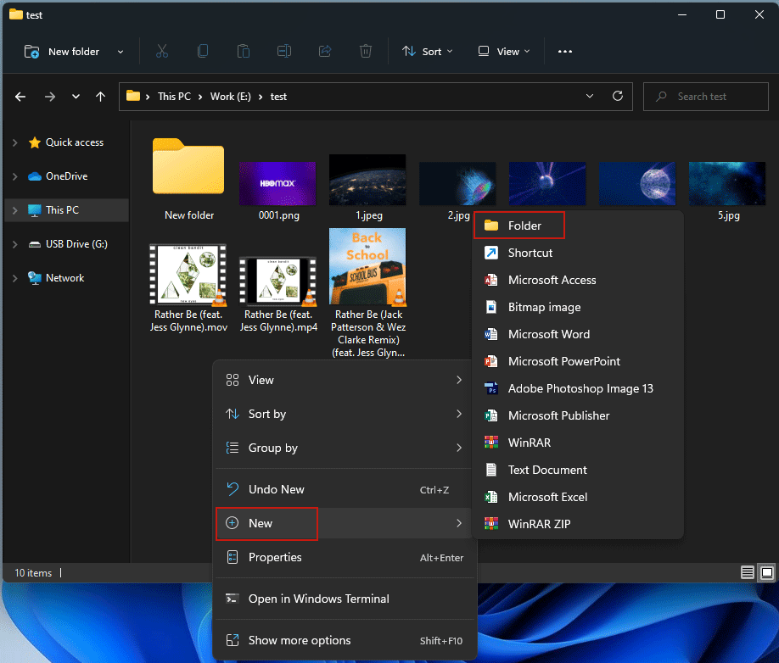
Task: Open the New folder button dropdown arrow
Action: (120, 52)
